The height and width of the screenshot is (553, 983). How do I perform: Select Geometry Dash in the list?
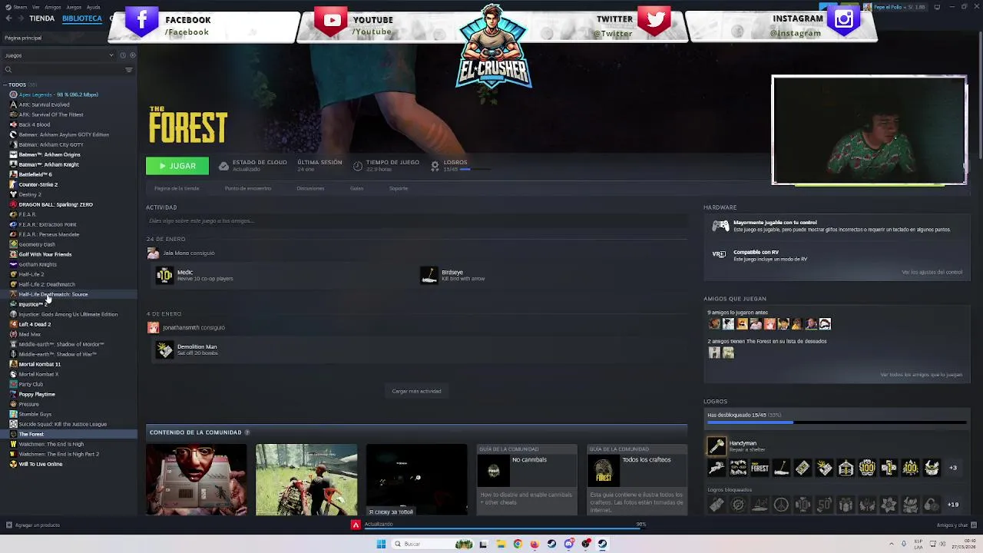point(37,244)
